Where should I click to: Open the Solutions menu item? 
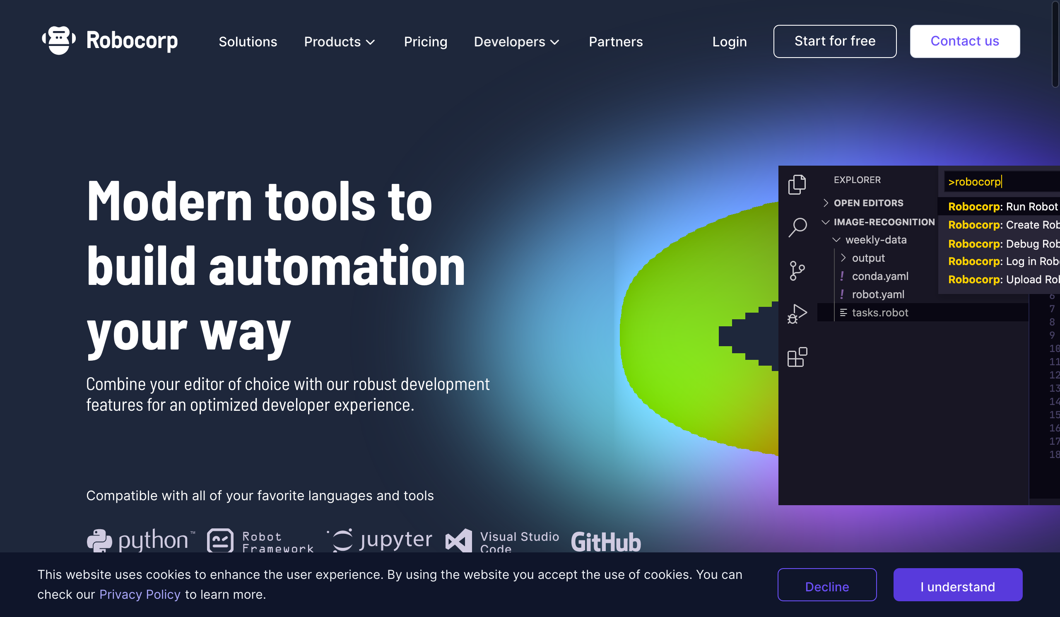(x=248, y=42)
